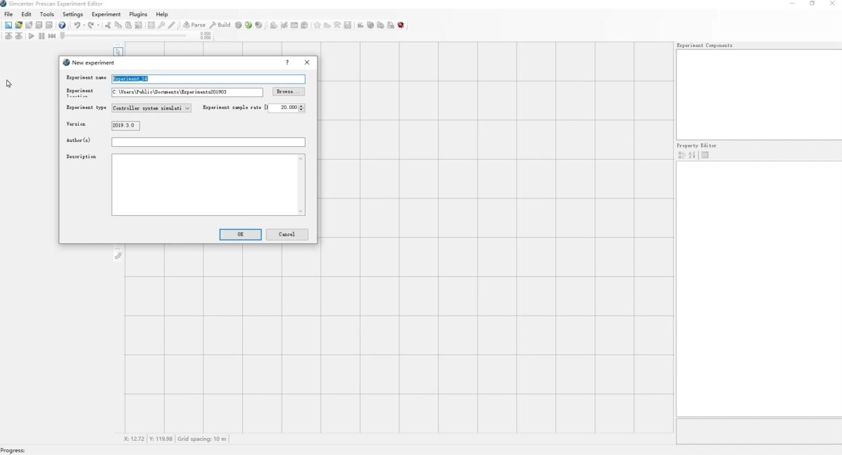This screenshot has width=842, height=455.
Task: Click the Build toolbar button
Action: click(220, 25)
